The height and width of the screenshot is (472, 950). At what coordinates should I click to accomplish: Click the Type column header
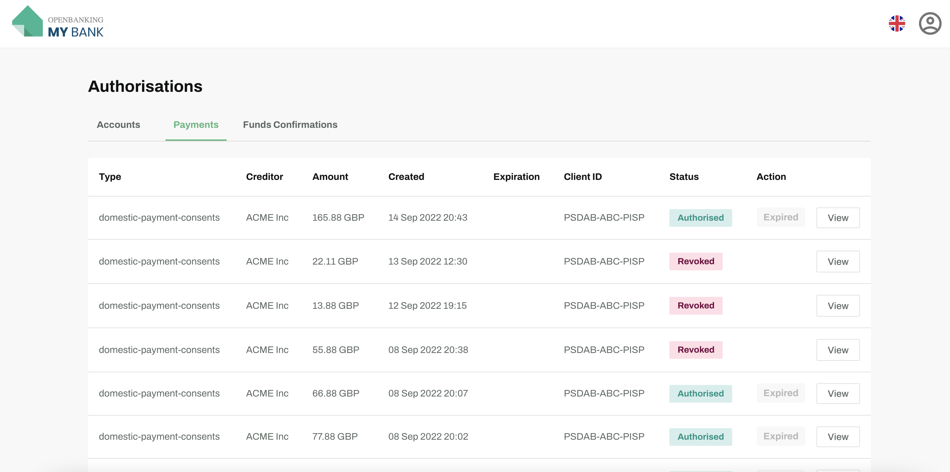109,177
